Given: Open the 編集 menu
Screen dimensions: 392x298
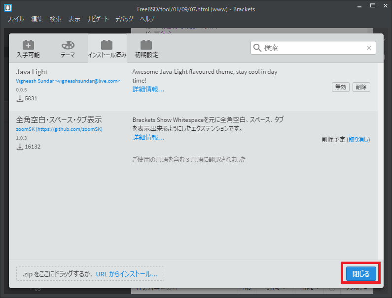Looking at the screenshot, I should 37,19.
